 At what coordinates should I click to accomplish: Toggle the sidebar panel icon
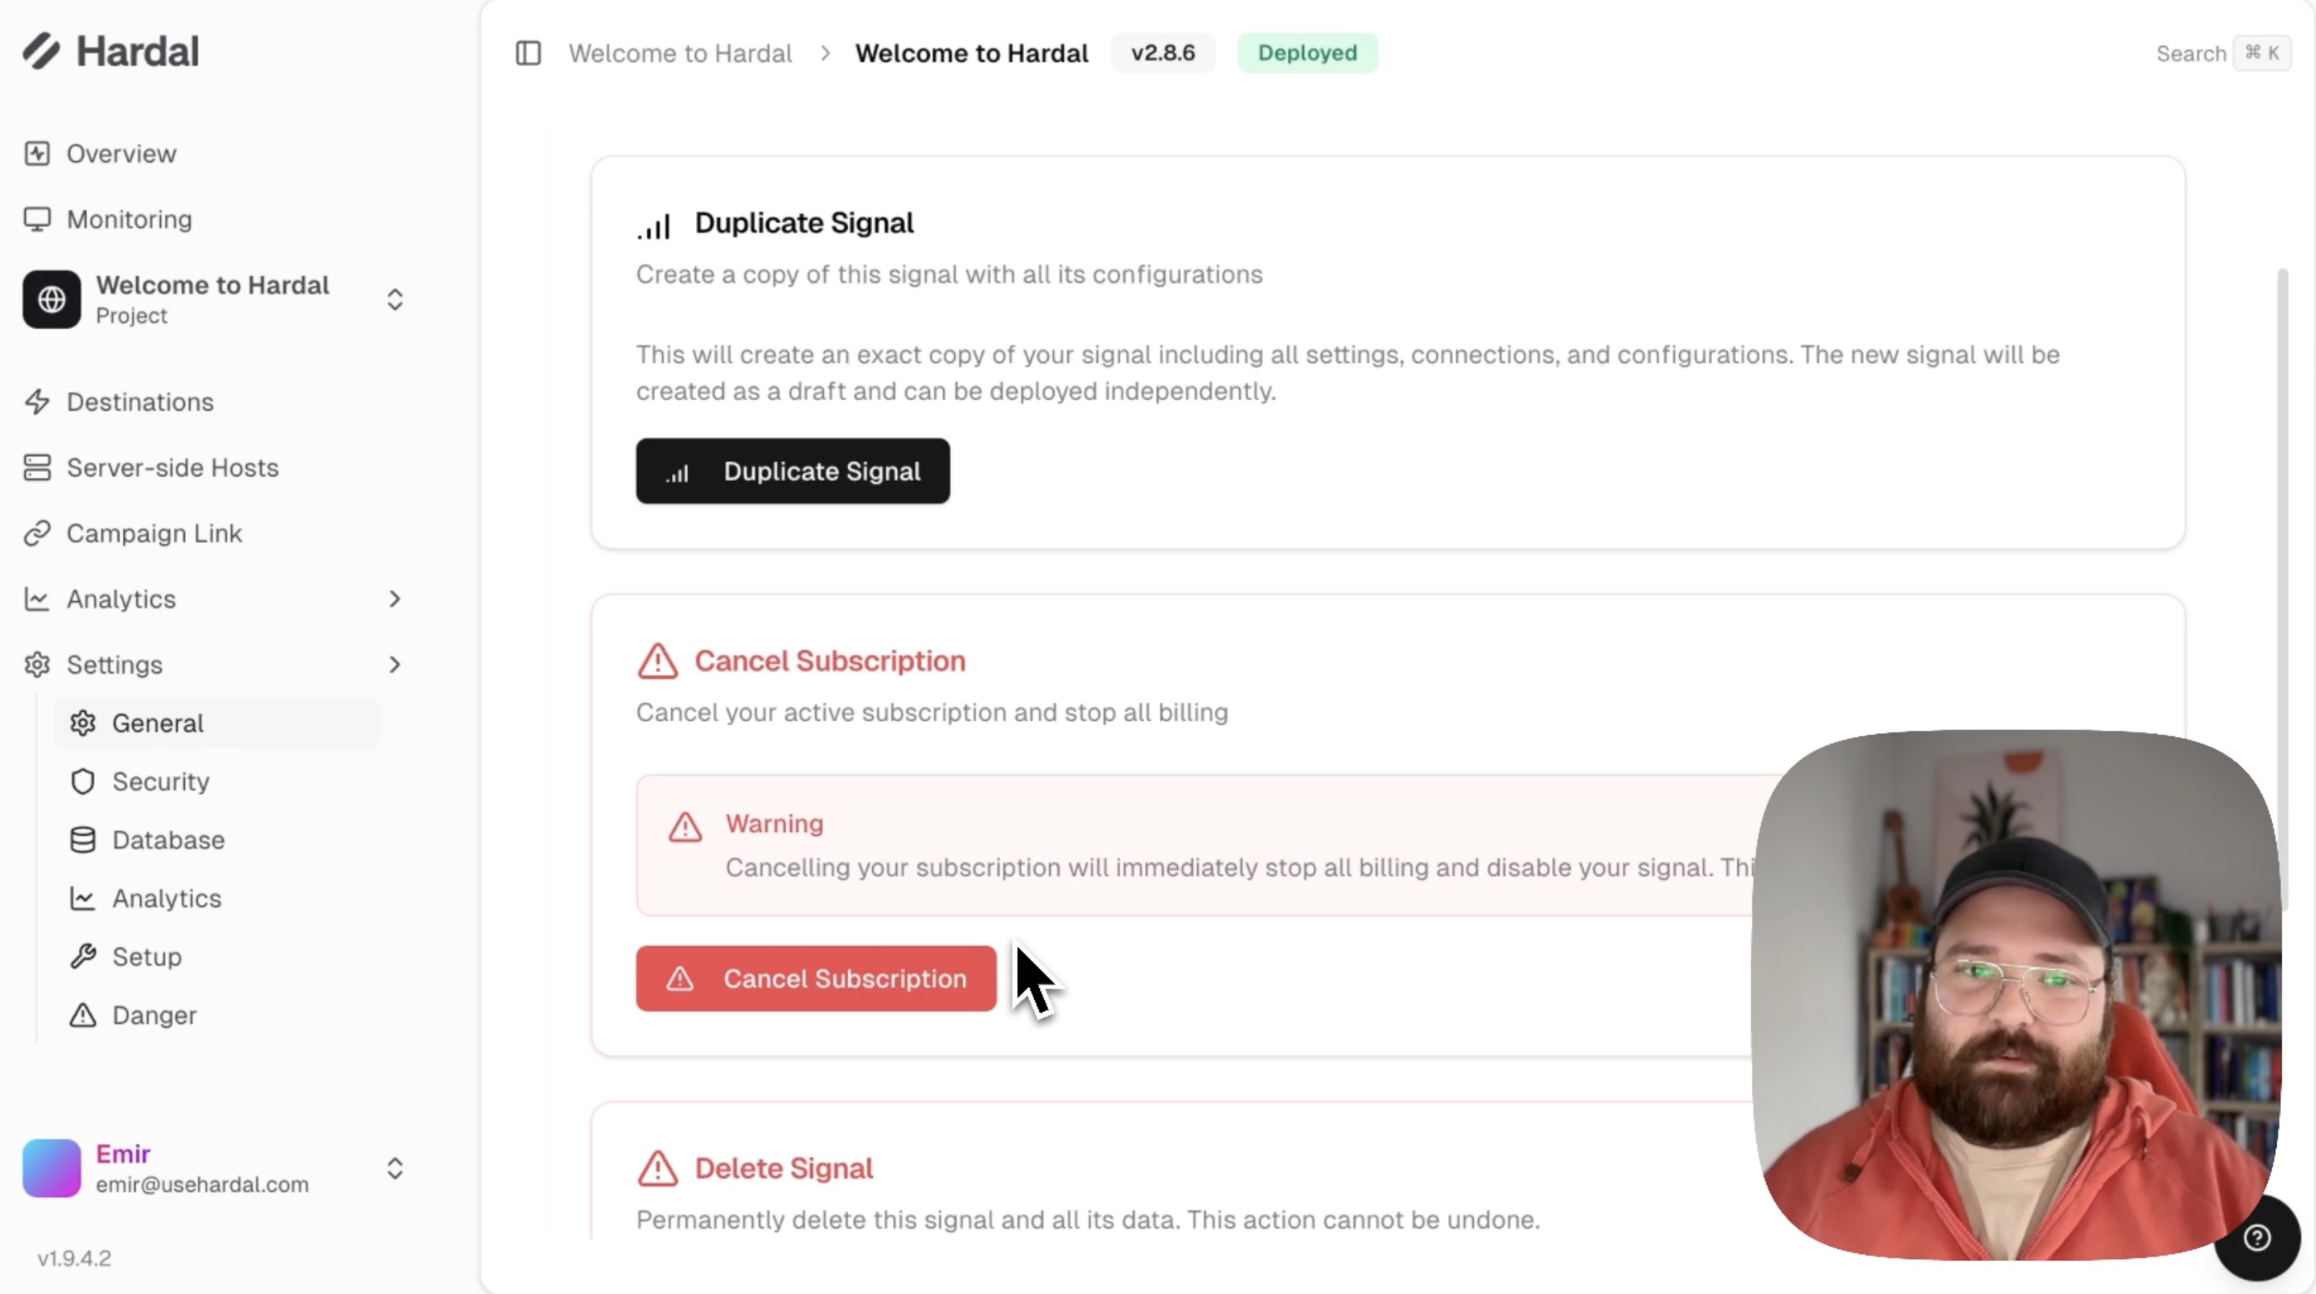tap(528, 53)
